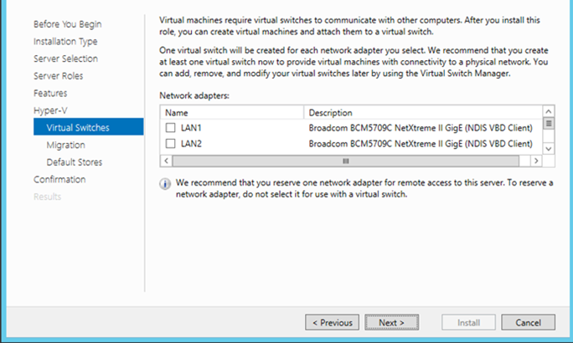
Task: Open the Installation Type step
Action: click(x=65, y=42)
